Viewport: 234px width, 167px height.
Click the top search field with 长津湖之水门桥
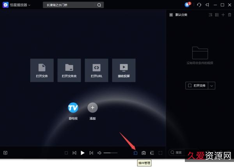click(68, 5)
